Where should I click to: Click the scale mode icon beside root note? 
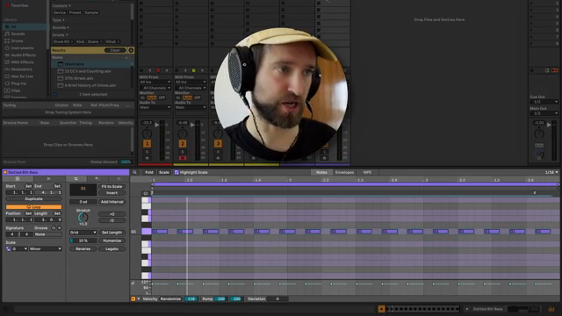click(x=8, y=248)
